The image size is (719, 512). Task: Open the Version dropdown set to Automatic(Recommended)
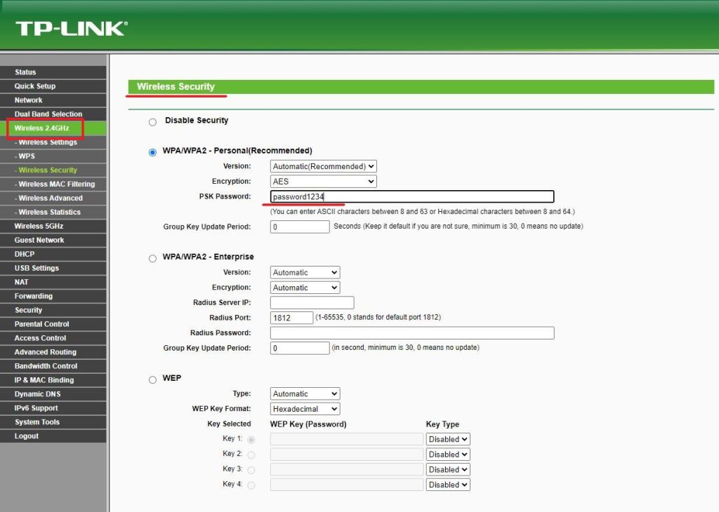tap(322, 166)
